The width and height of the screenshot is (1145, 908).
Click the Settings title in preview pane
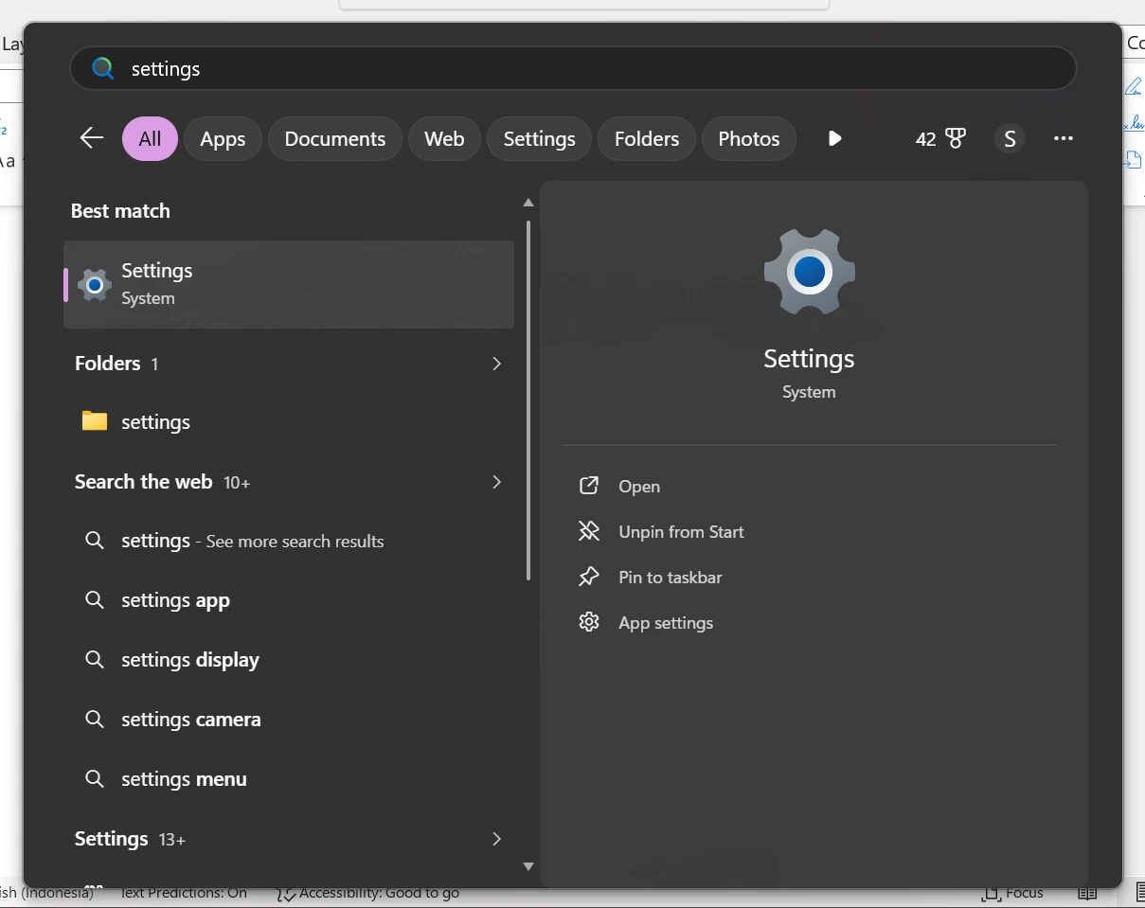point(809,359)
